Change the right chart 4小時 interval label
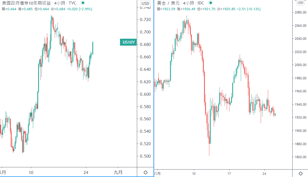This screenshot has height=177, width=308. click(x=188, y=3)
